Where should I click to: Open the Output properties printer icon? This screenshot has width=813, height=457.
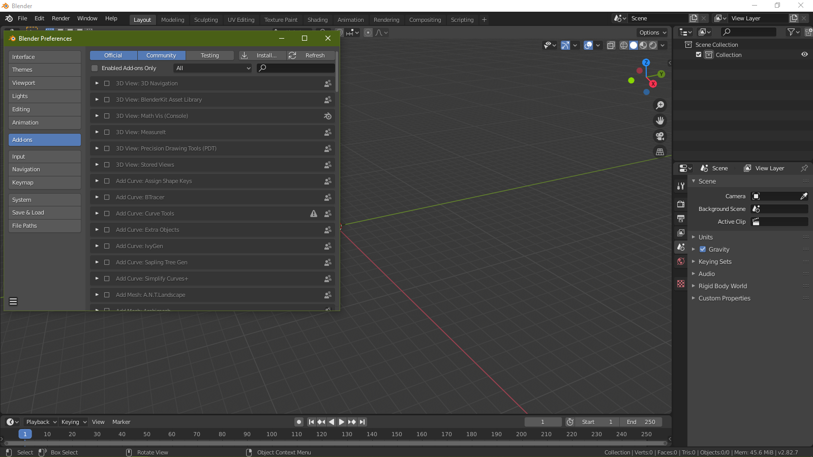pyautogui.click(x=681, y=218)
